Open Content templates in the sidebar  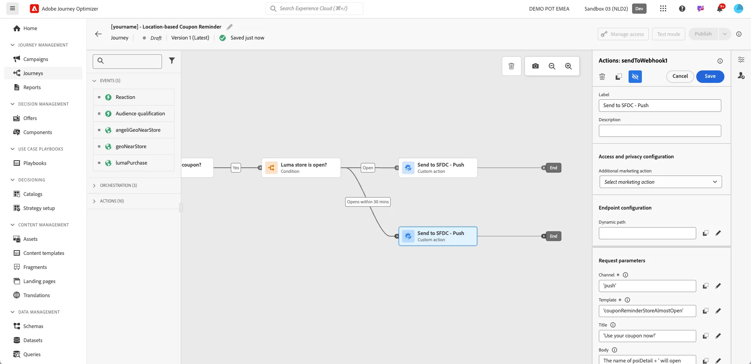click(44, 253)
